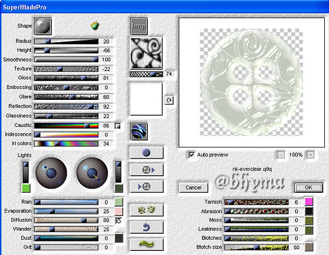Click the Shape sphere preview button
The image size is (329, 255).
(x=43, y=26)
